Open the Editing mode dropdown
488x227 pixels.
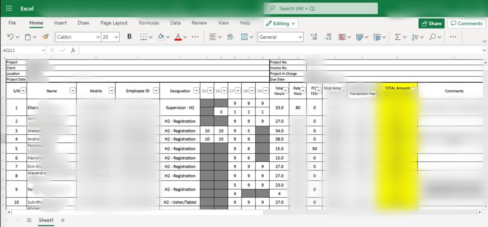tap(280, 24)
